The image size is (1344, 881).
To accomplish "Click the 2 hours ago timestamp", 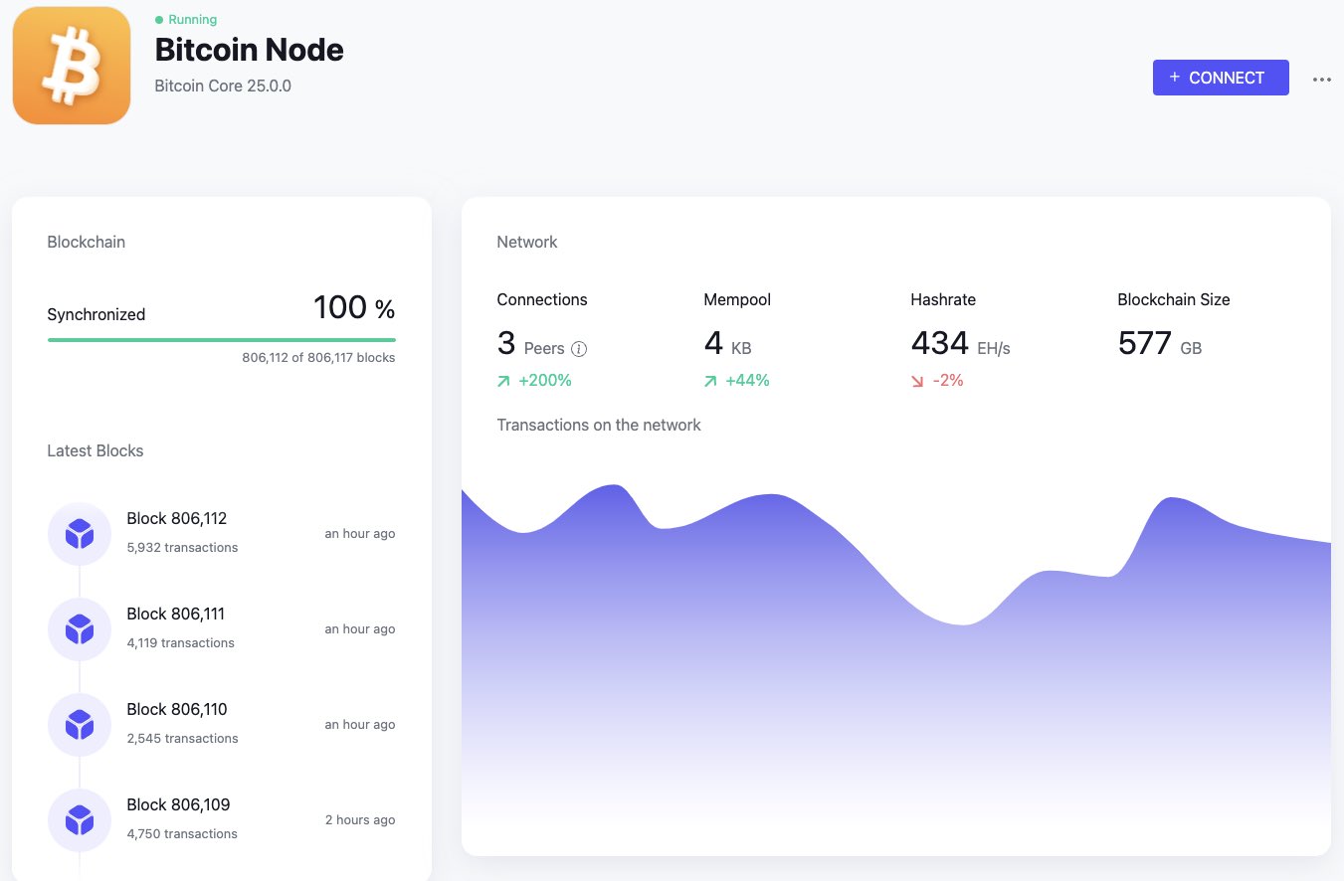I will point(360,820).
